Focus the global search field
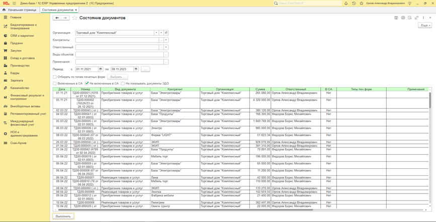 [307, 4]
